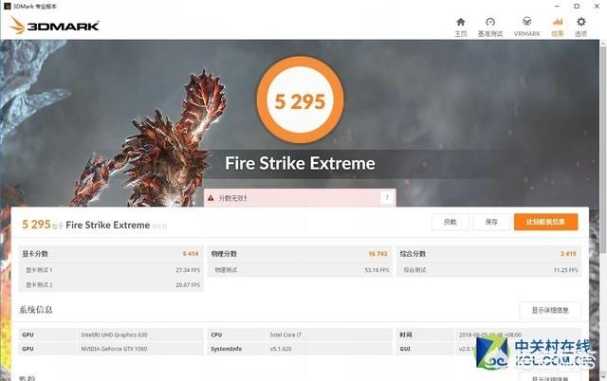Click the 分数无效! warning message text
Image resolution: width=607 pixels, height=381 pixels.
pos(232,198)
